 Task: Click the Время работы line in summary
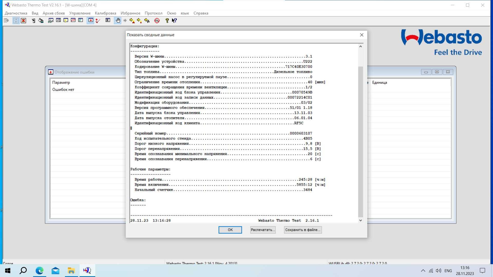click(230, 180)
